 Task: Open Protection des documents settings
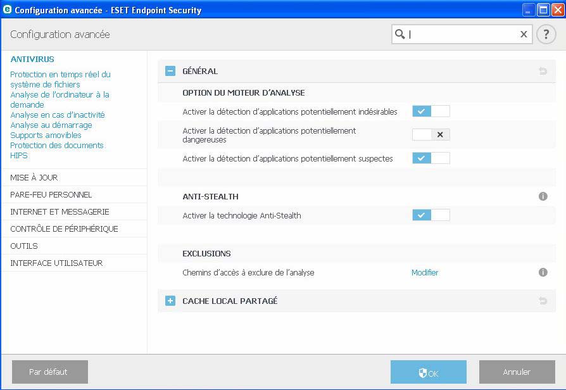pyautogui.click(x=57, y=145)
